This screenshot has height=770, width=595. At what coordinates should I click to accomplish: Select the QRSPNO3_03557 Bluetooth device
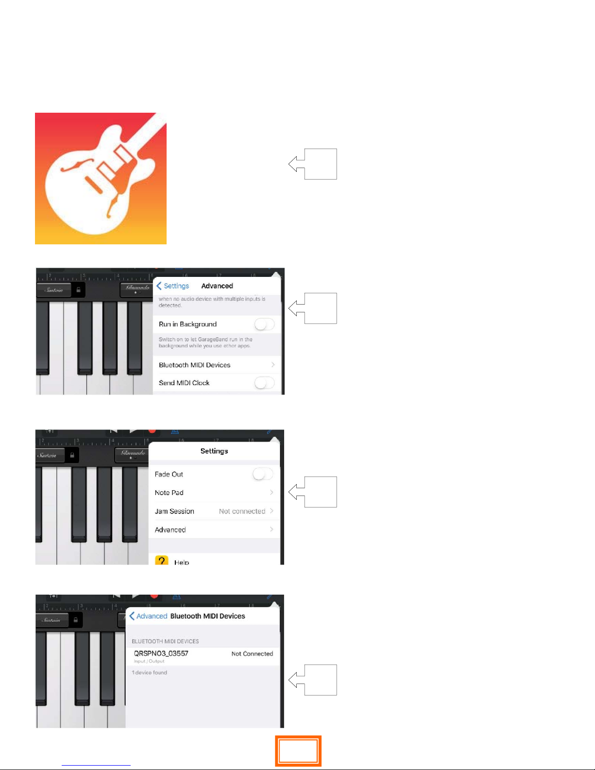click(x=203, y=656)
